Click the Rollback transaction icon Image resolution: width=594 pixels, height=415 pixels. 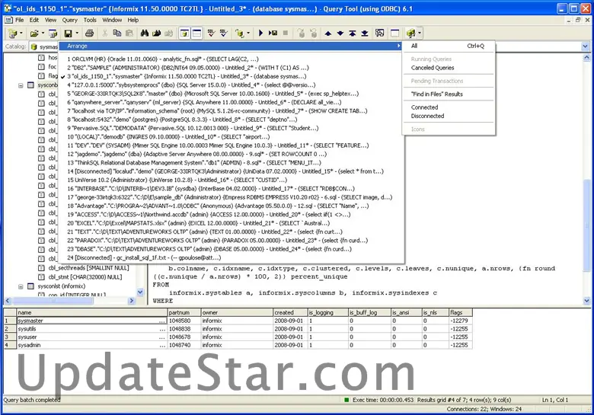[314, 34]
